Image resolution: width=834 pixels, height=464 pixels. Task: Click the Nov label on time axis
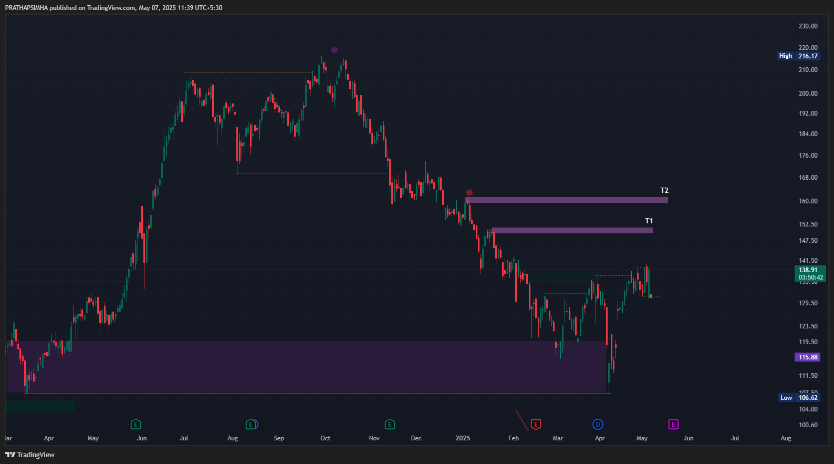tap(374, 438)
